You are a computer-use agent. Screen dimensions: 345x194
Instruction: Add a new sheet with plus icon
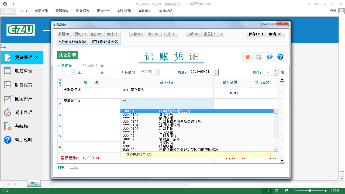pos(52,184)
